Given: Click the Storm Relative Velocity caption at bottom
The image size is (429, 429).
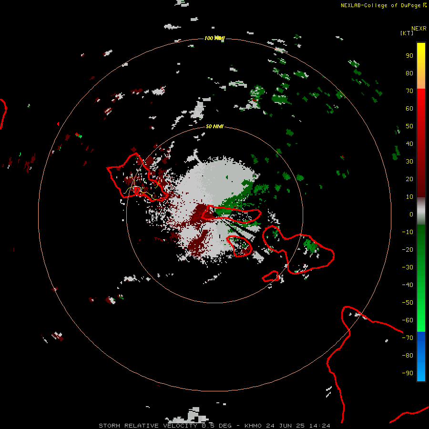Looking at the screenshot, I should 214,426.
